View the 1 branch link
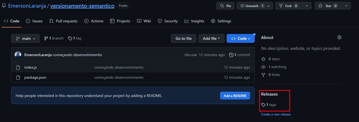Screen dimensions: 359x122 pos(54,38)
